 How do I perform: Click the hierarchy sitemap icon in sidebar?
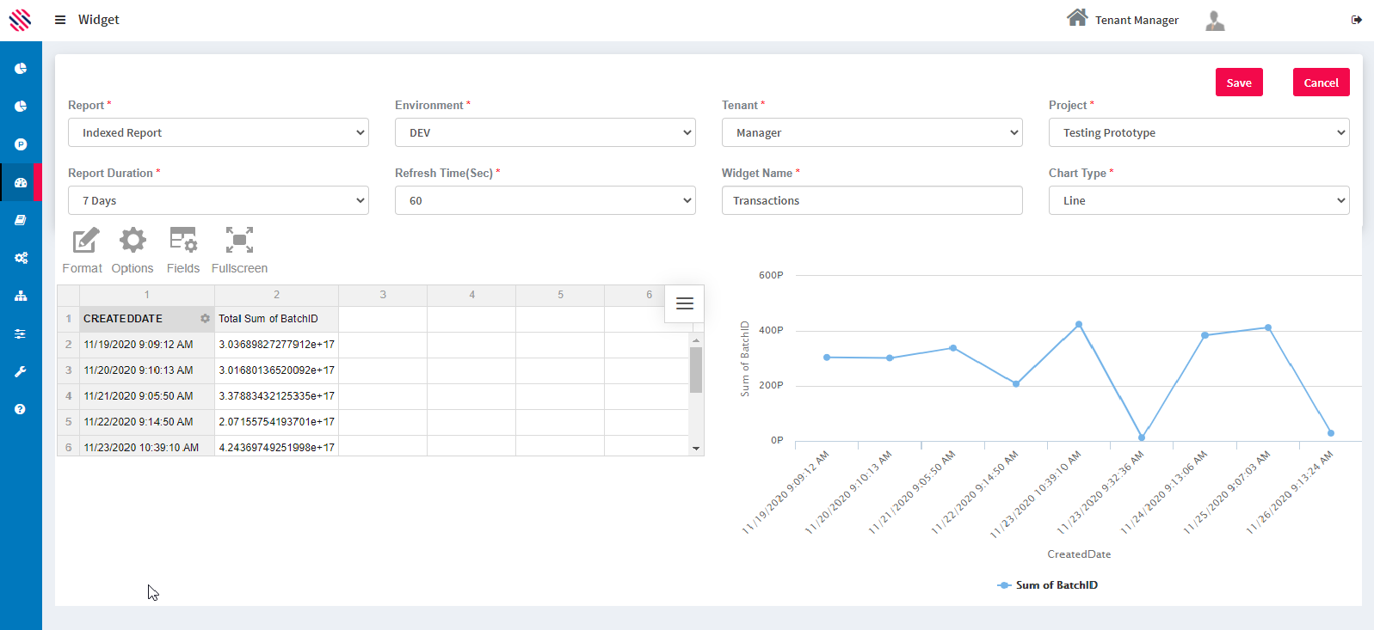click(21, 296)
